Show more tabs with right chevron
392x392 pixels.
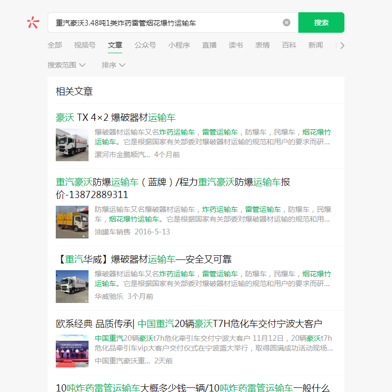pyautogui.click(x=342, y=46)
